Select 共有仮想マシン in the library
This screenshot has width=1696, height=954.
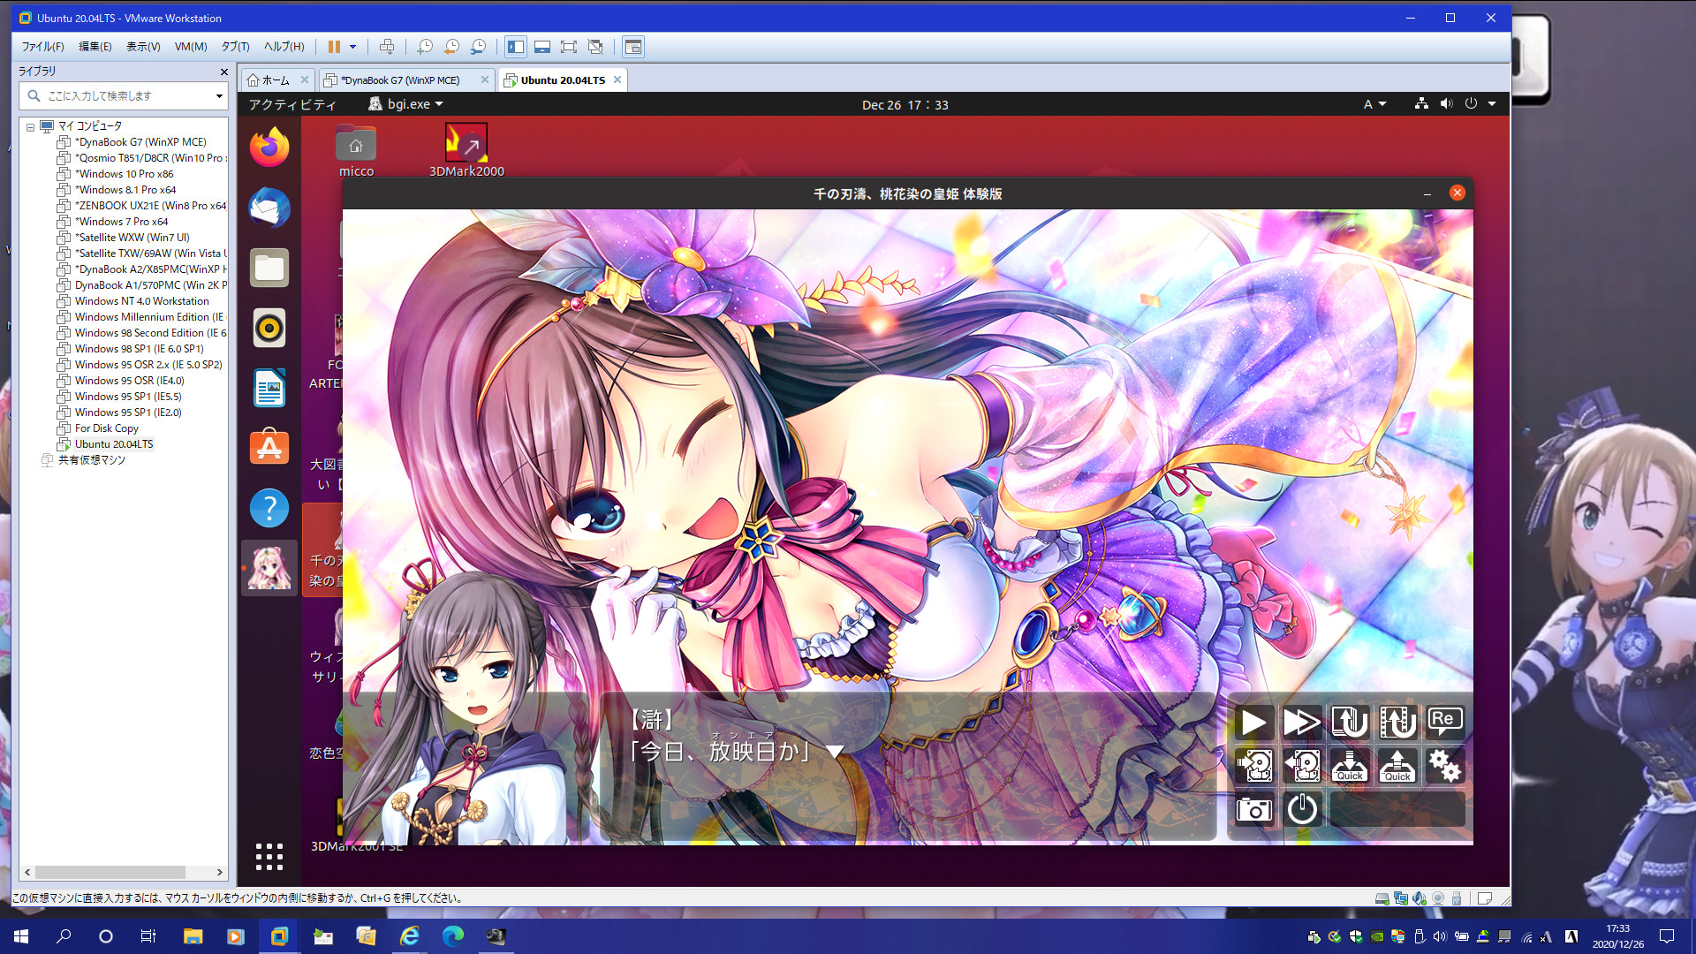pos(92,460)
